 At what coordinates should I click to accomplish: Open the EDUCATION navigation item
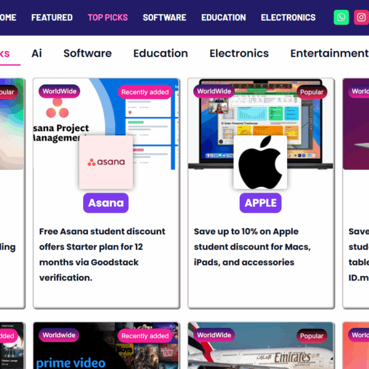coord(224,17)
